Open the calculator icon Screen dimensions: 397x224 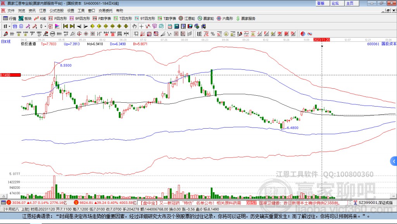point(176,26)
